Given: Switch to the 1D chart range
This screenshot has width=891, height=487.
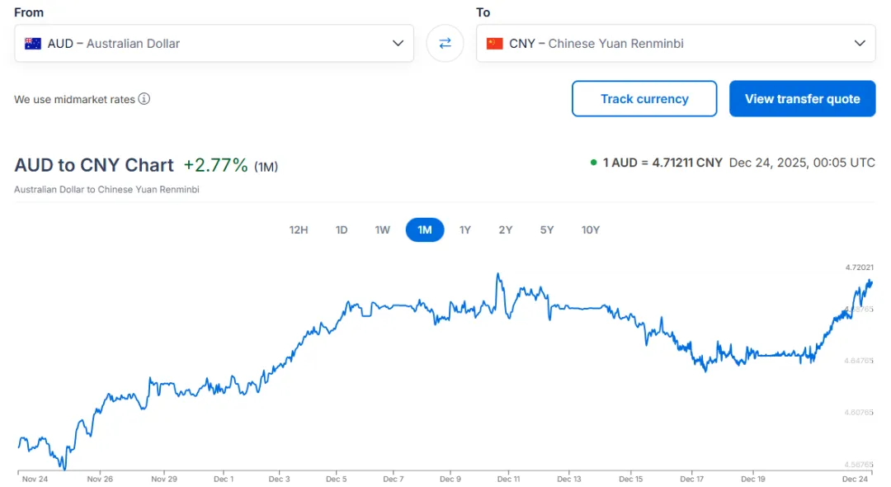Looking at the screenshot, I should click(x=342, y=229).
